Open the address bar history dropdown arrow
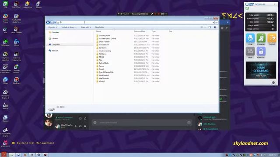The image size is (280, 157). pos(213,22)
